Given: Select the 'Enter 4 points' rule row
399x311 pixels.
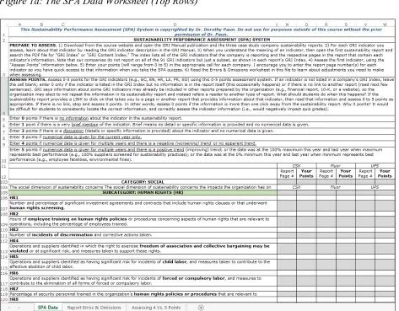Looking at the screenshot, I should click(x=202, y=143).
